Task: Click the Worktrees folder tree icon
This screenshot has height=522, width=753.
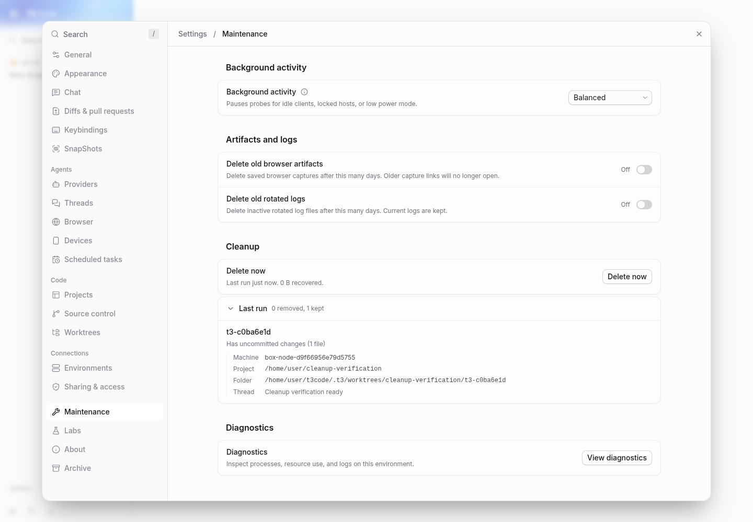Action: [56, 333]
